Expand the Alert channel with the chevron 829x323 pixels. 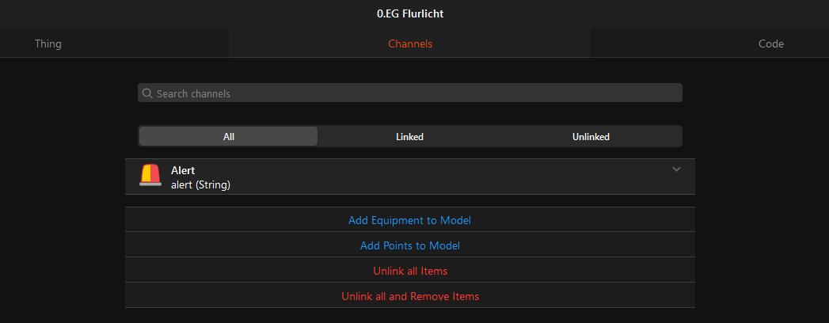[676, 169]
